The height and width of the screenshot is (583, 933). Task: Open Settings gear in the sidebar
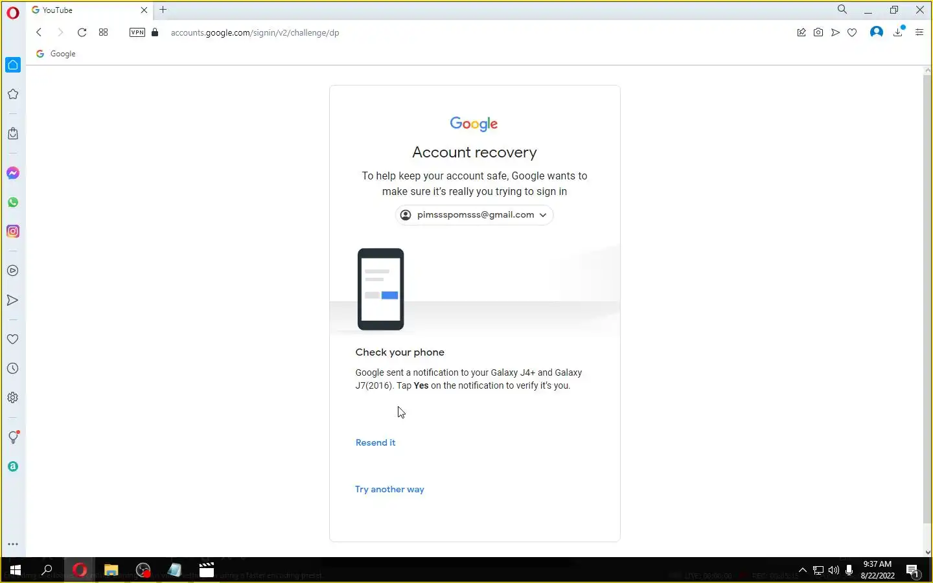click(13, 398)
